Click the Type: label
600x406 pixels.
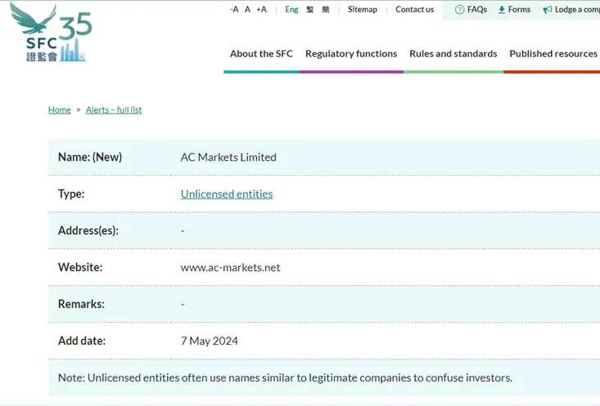pos(71,194)
